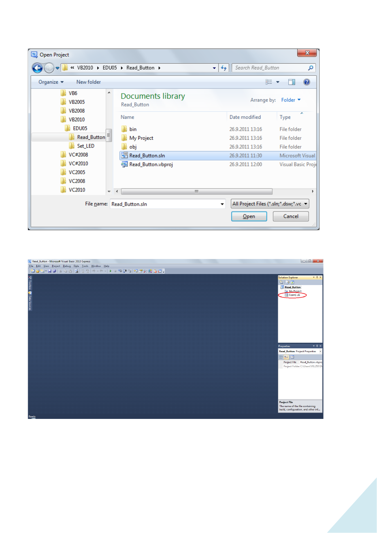Viewport: 377px width, 533px height.
Task: Expand the address bar history dropdown
Action: click(x=214, y=68)
